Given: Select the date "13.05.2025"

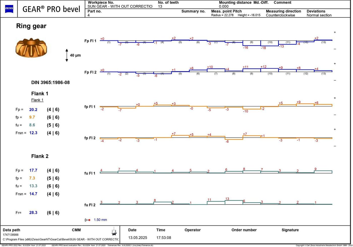Looking at the screenshot, I should 138,238.
